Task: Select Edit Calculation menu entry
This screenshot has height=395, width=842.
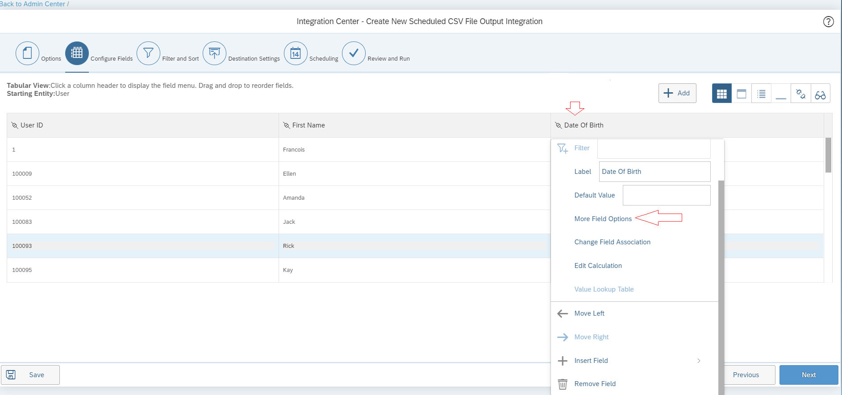Action: click(x=598, y=266)
